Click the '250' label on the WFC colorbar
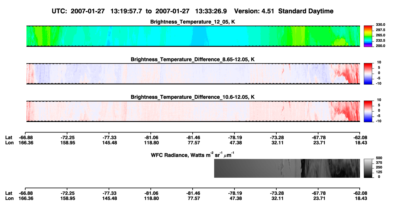The width and height of the screenshot is (400, 205). click(x=379, y=167)
